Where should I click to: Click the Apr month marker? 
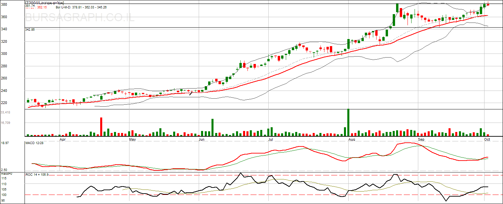63,139
